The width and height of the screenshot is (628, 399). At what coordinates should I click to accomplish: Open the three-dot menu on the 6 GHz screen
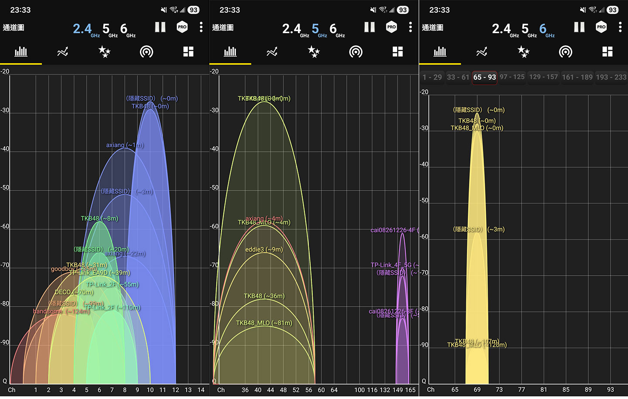620,27
